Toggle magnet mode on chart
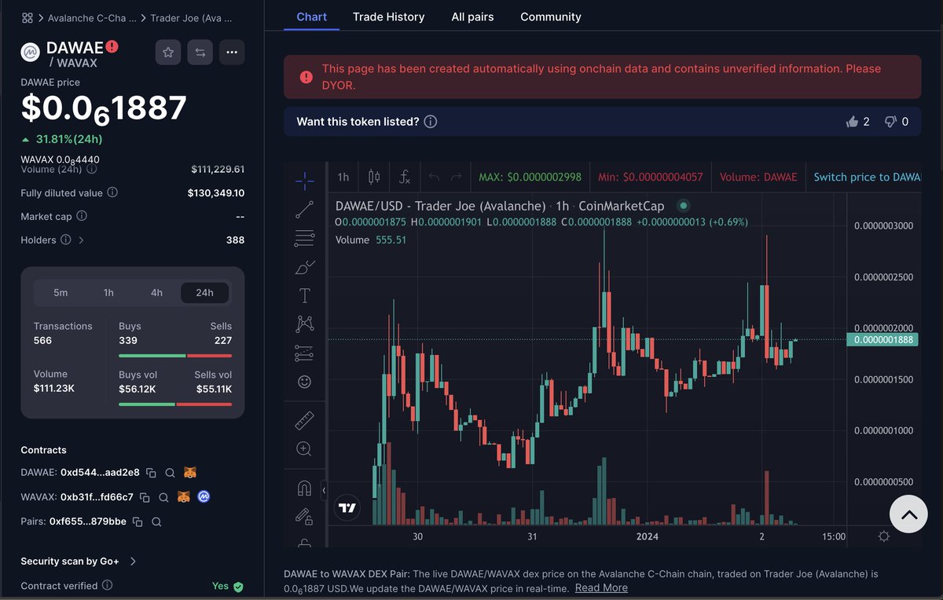 coord(304,488)
